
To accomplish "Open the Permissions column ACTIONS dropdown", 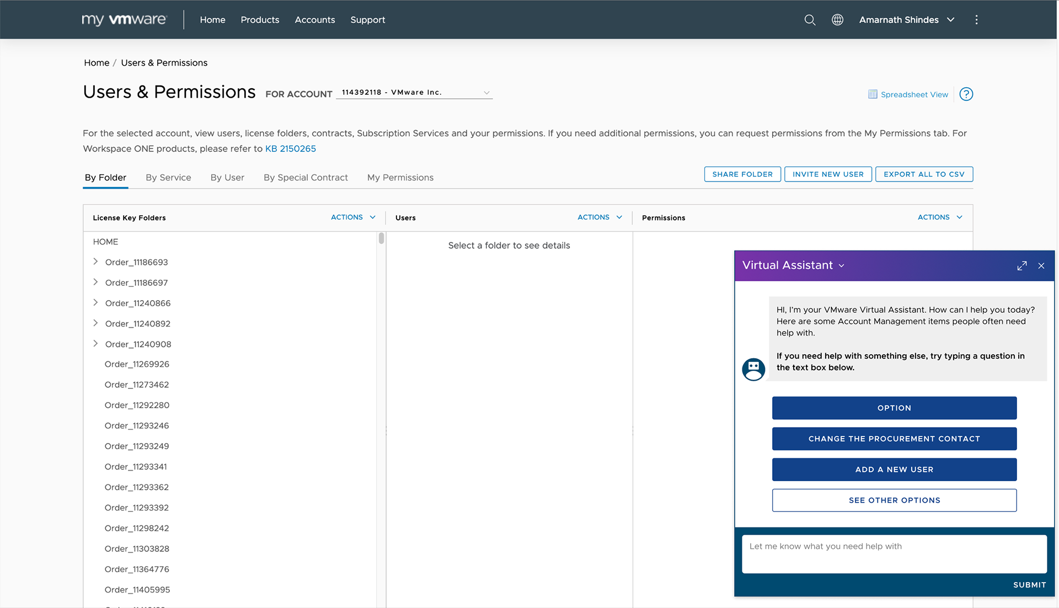I will pyautogui.click(x=940, y=217).
